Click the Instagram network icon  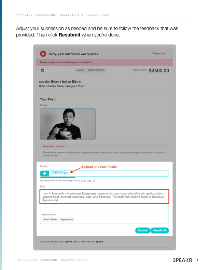42,70
